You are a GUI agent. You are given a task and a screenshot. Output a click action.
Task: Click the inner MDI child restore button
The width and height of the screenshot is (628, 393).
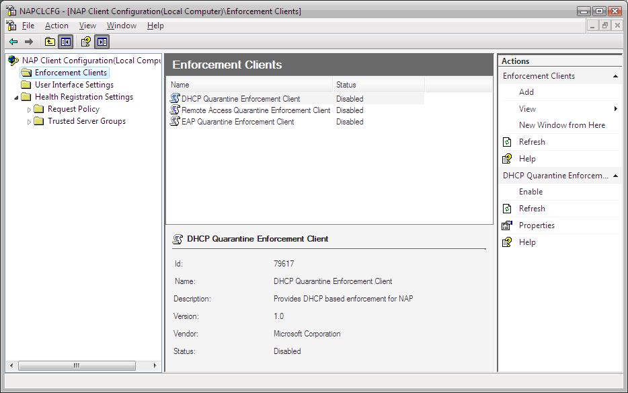(605, 26)
